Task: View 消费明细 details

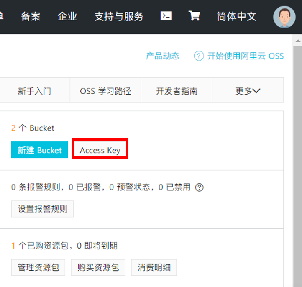Action: (x=154, y=267)
